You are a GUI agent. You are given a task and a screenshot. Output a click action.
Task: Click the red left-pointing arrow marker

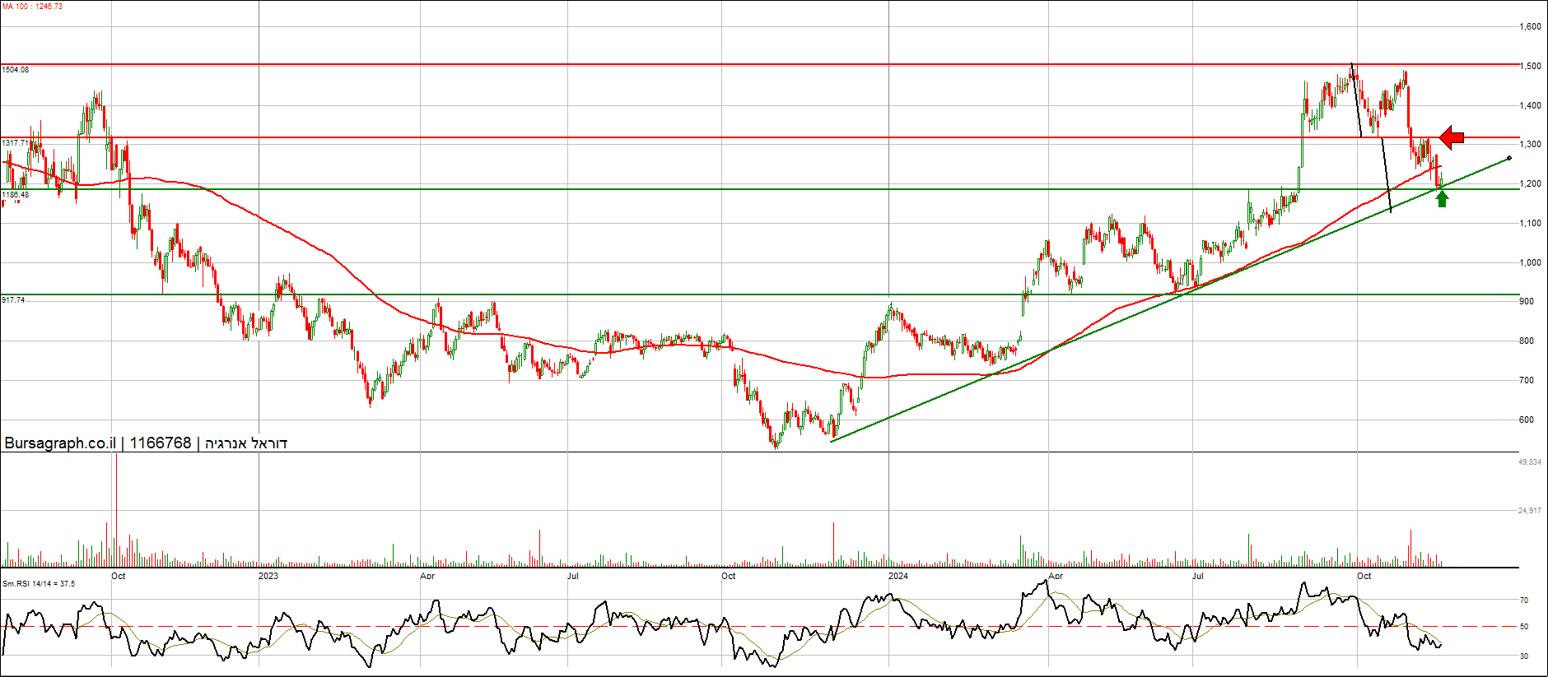click(x=1452, y=137)
